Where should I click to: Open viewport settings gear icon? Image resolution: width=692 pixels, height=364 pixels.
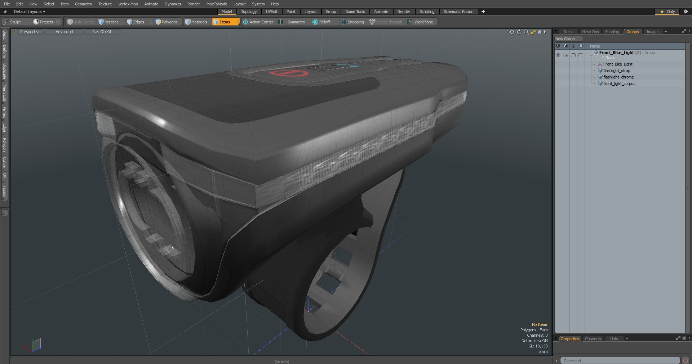click(539, 32)
